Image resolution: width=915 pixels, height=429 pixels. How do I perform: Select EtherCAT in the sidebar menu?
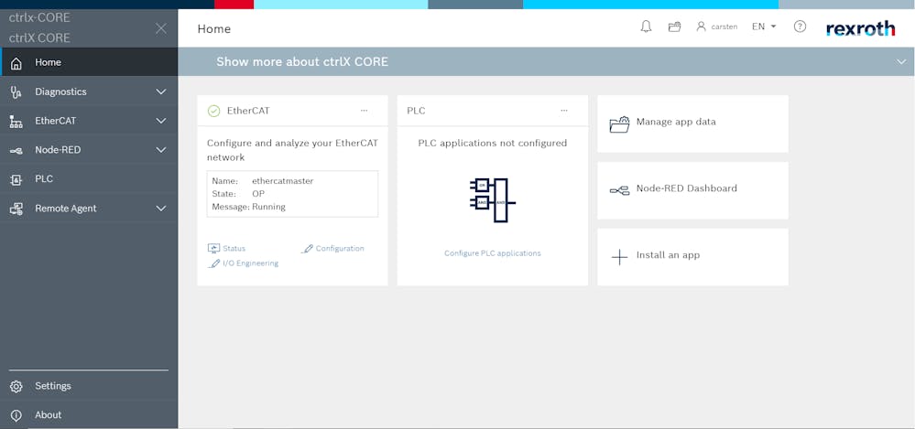point(89,121)
